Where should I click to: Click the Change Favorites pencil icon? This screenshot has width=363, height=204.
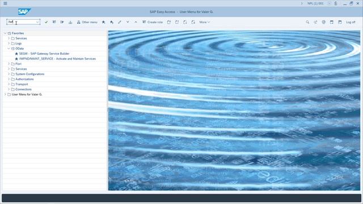tap(120, 22)
